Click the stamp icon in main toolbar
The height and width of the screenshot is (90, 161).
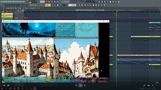click(x=58, y=5)
